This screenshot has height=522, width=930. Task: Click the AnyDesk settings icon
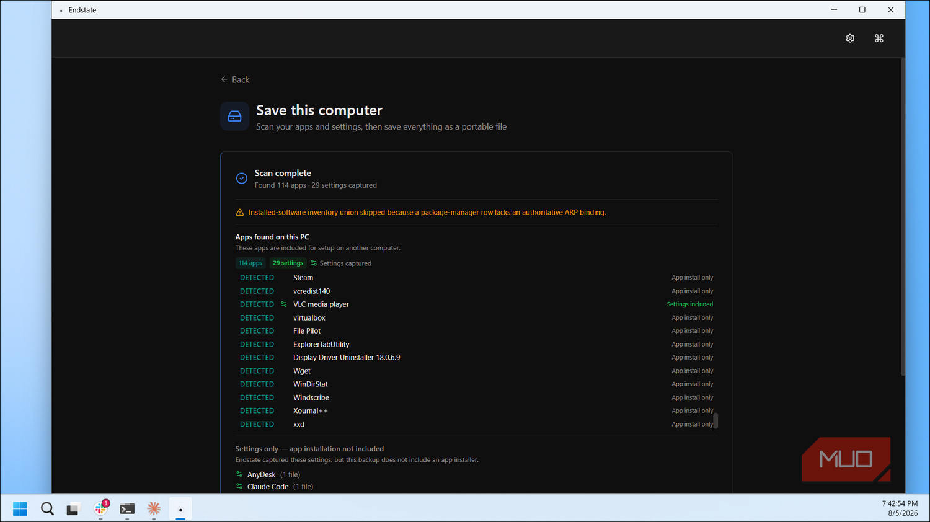(x=239, y=474)
